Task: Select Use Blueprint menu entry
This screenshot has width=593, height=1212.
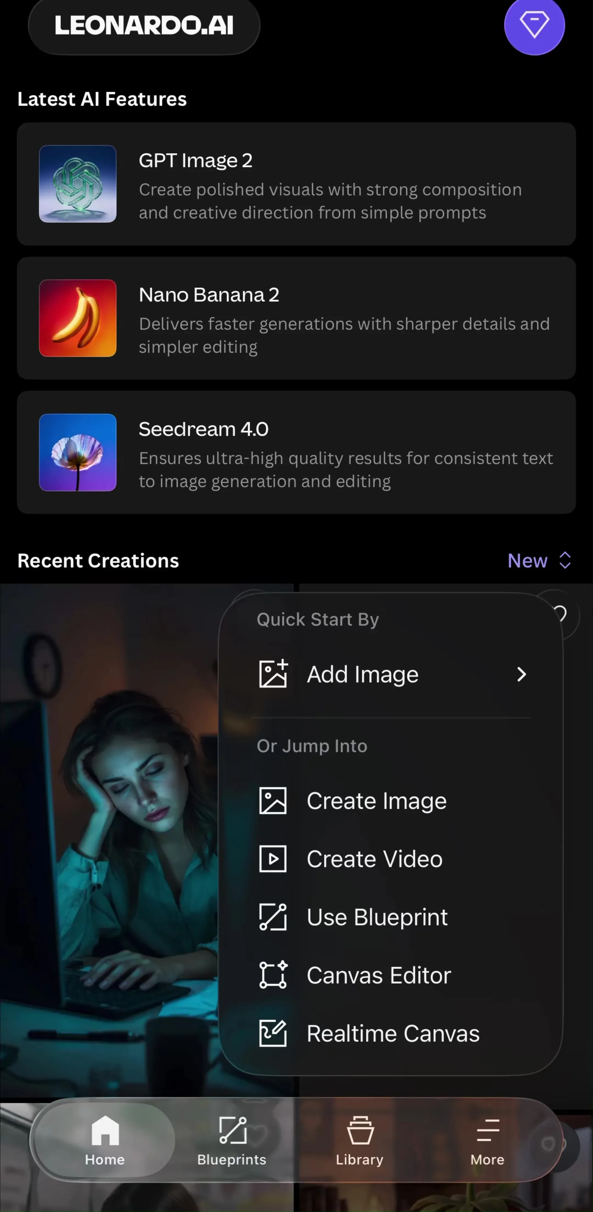Action: tap(391, 917)
